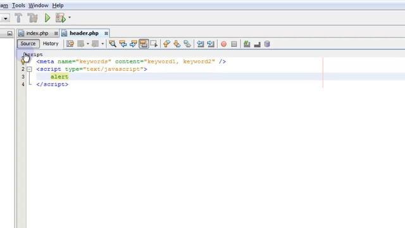Viewport: 405px width, 228px height.
Task: Click the highlighted 'alert' text
Action: [x=59, y=77]
